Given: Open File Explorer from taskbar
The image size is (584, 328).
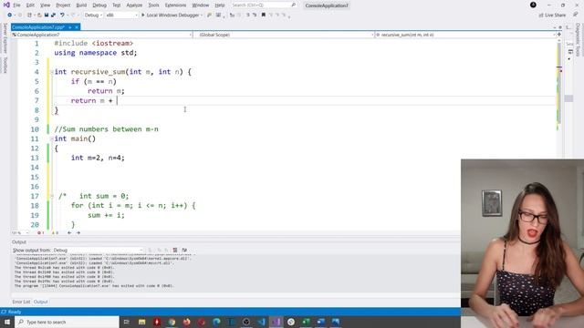Looking at the screenshot, I should pos(142,322).
